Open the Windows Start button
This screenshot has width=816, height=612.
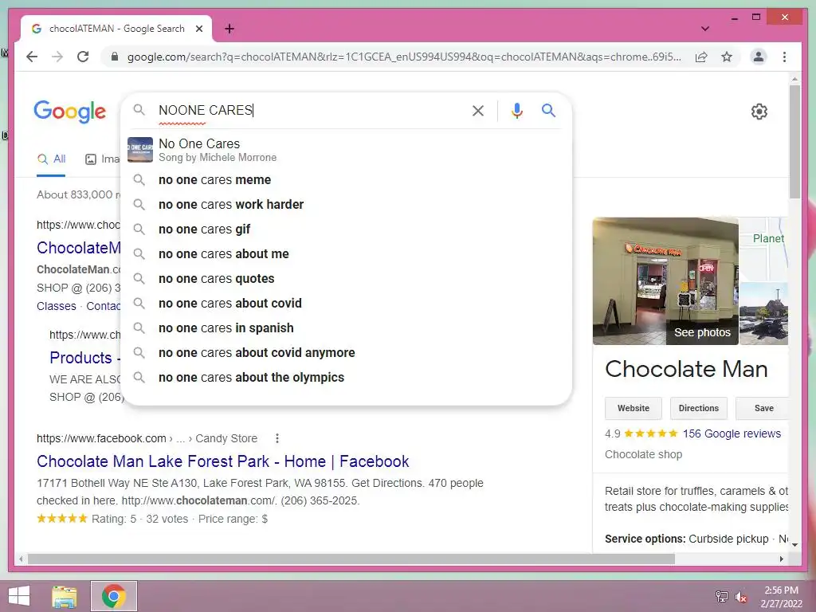[19, 596]
